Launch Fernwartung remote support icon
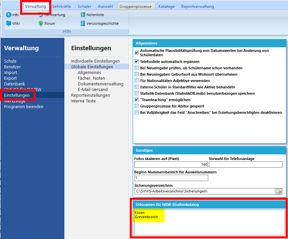Image resolution: width=288 pixels, height=239 pixels. click(41, 15)
